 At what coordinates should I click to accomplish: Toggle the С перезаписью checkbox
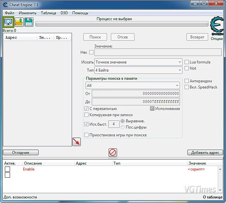coord(86,109)
